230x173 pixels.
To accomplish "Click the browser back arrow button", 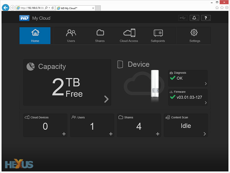I will click(6, 8).
